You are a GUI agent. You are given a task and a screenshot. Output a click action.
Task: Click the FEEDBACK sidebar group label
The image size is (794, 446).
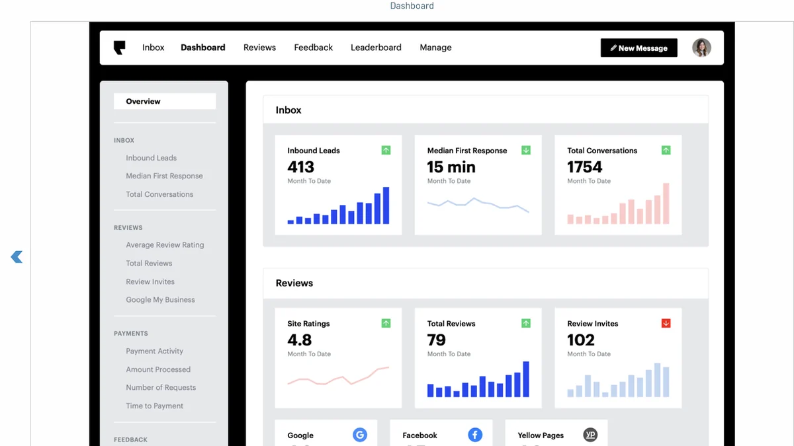[x=130, y=439]
